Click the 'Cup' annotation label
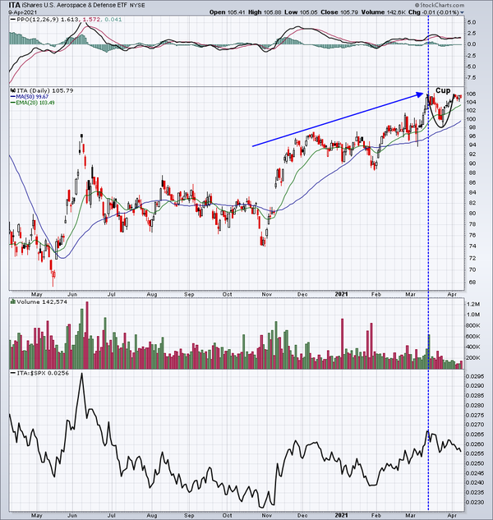Viewport: 493px width, 520px height. click(442, 90)
